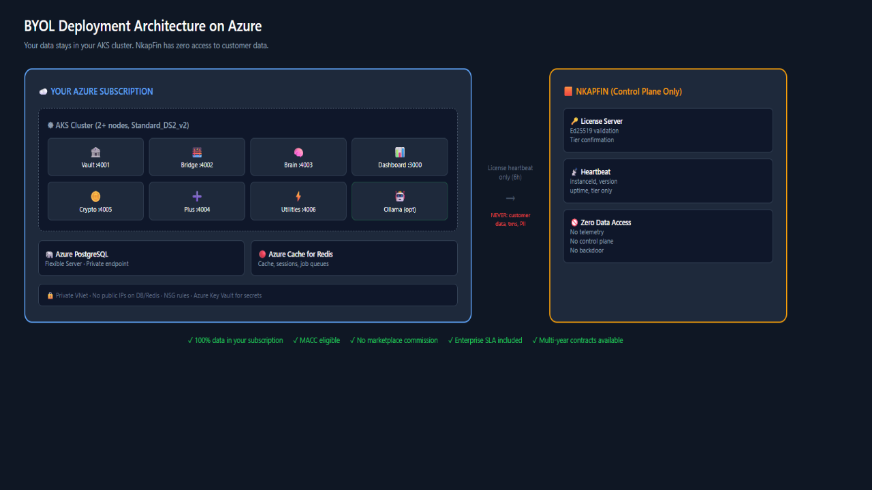Click the No telemetry text
This screenshot has width=872, height=490.
[x=587, y=232]
